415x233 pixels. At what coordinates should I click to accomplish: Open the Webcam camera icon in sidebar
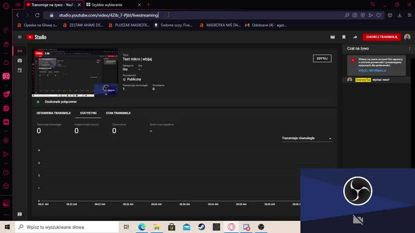point(20,61)
